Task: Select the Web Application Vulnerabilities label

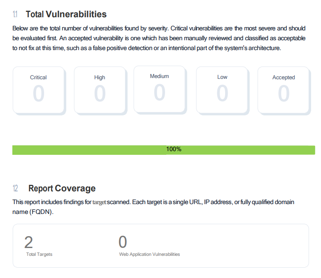Action: 149,254
